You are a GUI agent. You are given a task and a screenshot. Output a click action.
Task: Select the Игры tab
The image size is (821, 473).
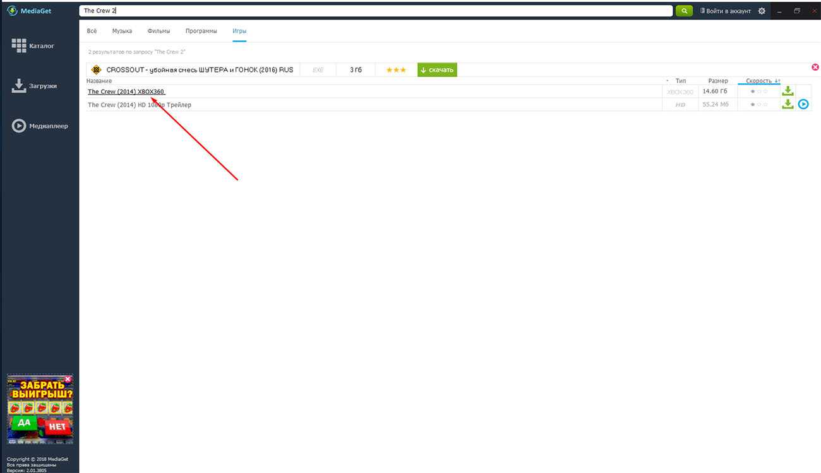click(x=239, y=31)
